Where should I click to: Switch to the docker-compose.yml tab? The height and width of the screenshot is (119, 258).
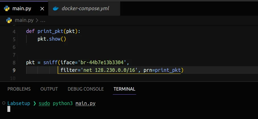pyautogui.click(x=85, y=9)
